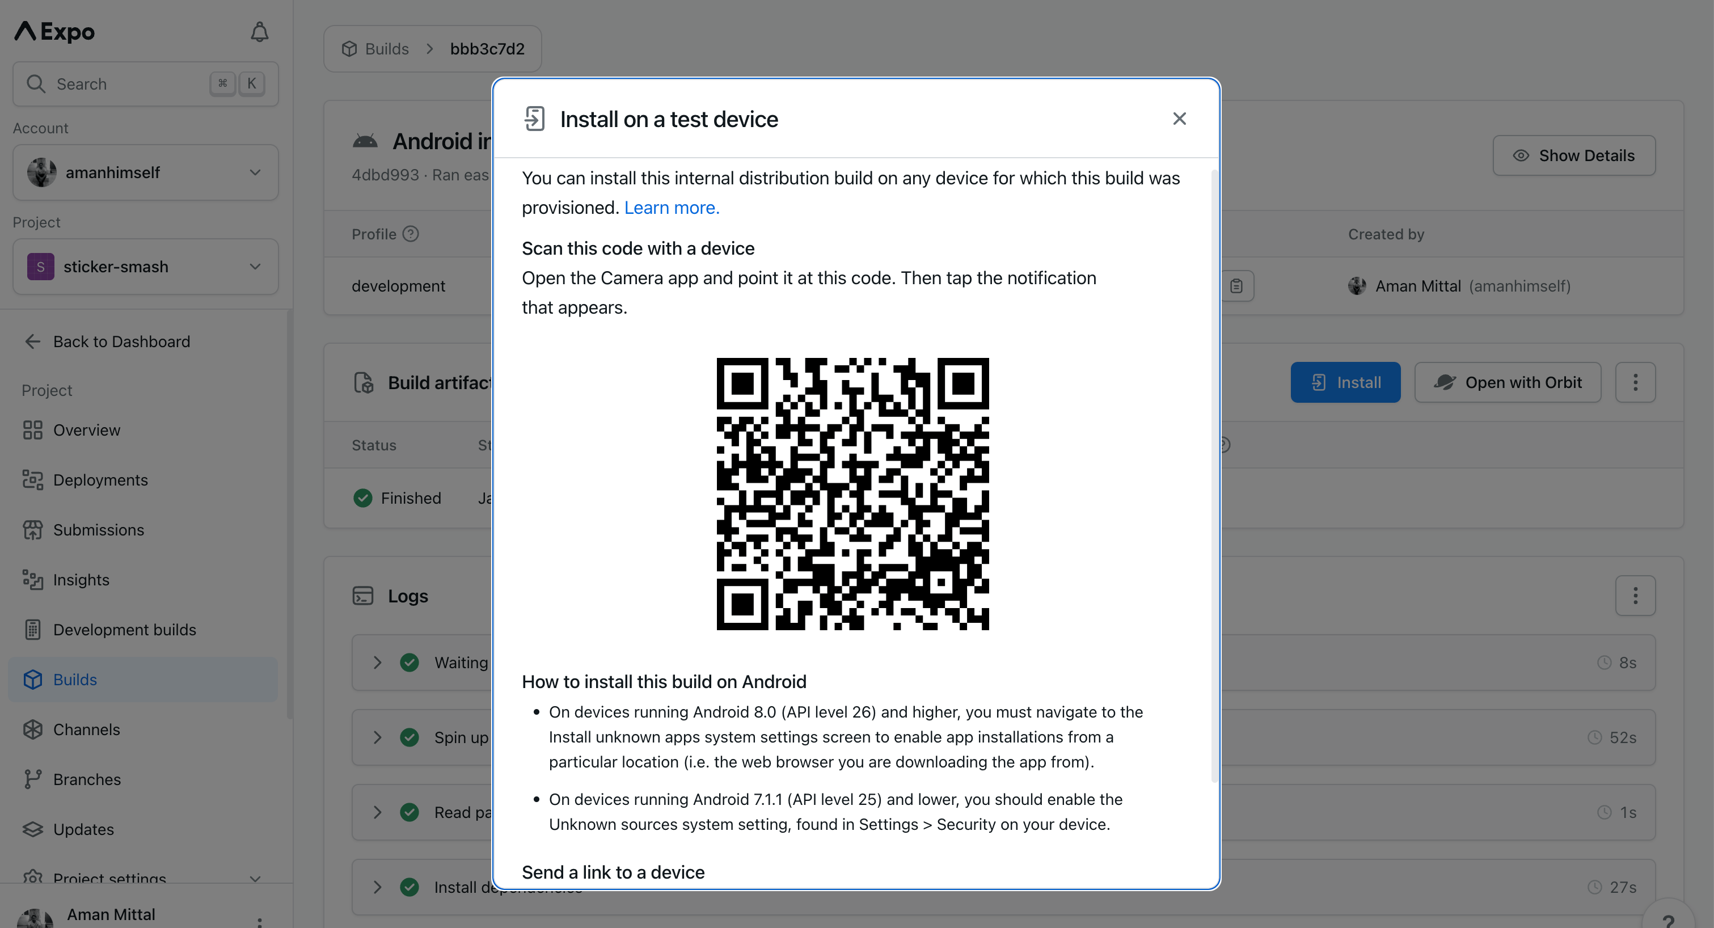The width and height of the screenshot is (1714, 928).
Task: Click the Overview menu item
Action: point(86,429)
